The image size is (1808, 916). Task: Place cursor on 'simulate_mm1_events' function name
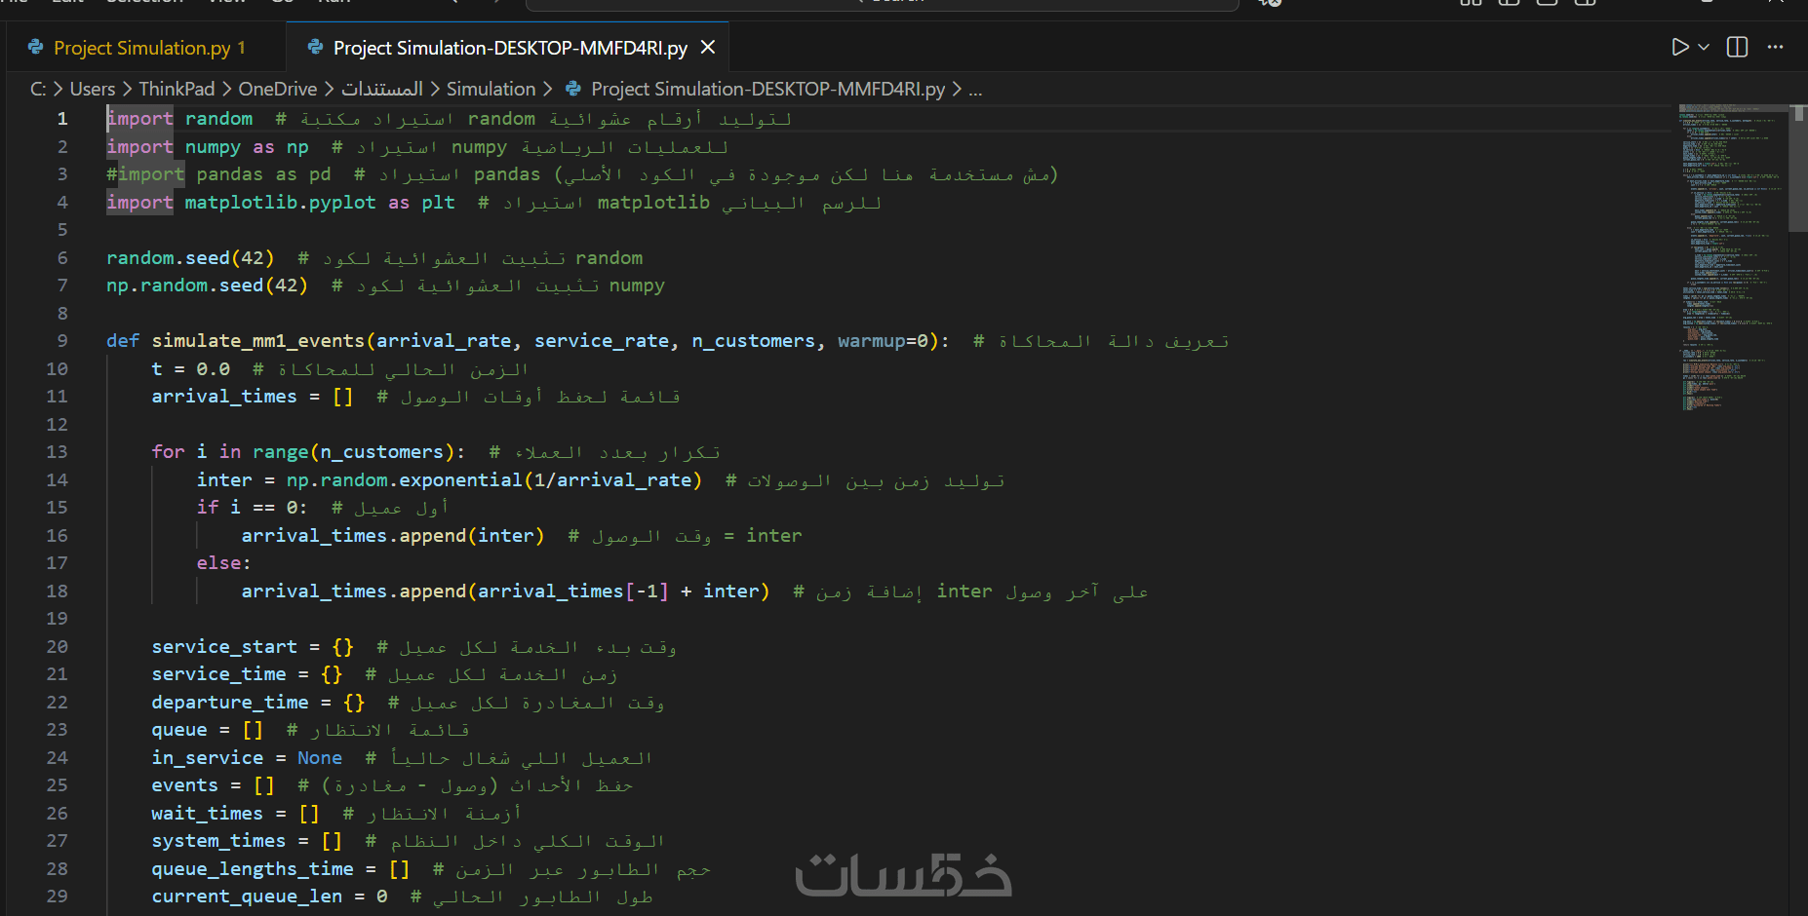[x=257, y=341]
